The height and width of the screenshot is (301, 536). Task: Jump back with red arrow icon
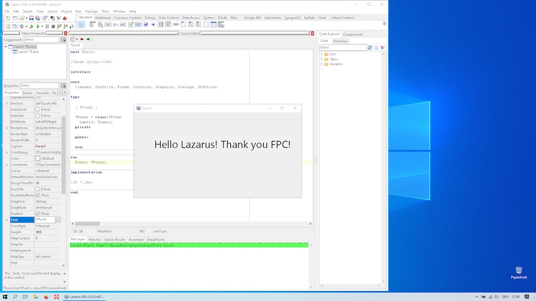coord(82,39)
